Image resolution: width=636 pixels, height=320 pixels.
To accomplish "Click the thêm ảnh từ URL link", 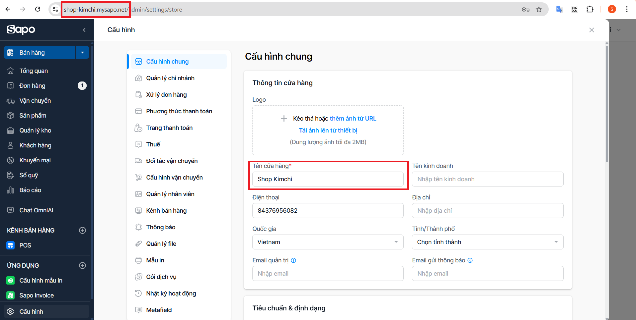I will click(353, 119).
